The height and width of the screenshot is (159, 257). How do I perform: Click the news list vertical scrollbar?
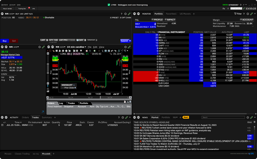[x=254, y=137]
